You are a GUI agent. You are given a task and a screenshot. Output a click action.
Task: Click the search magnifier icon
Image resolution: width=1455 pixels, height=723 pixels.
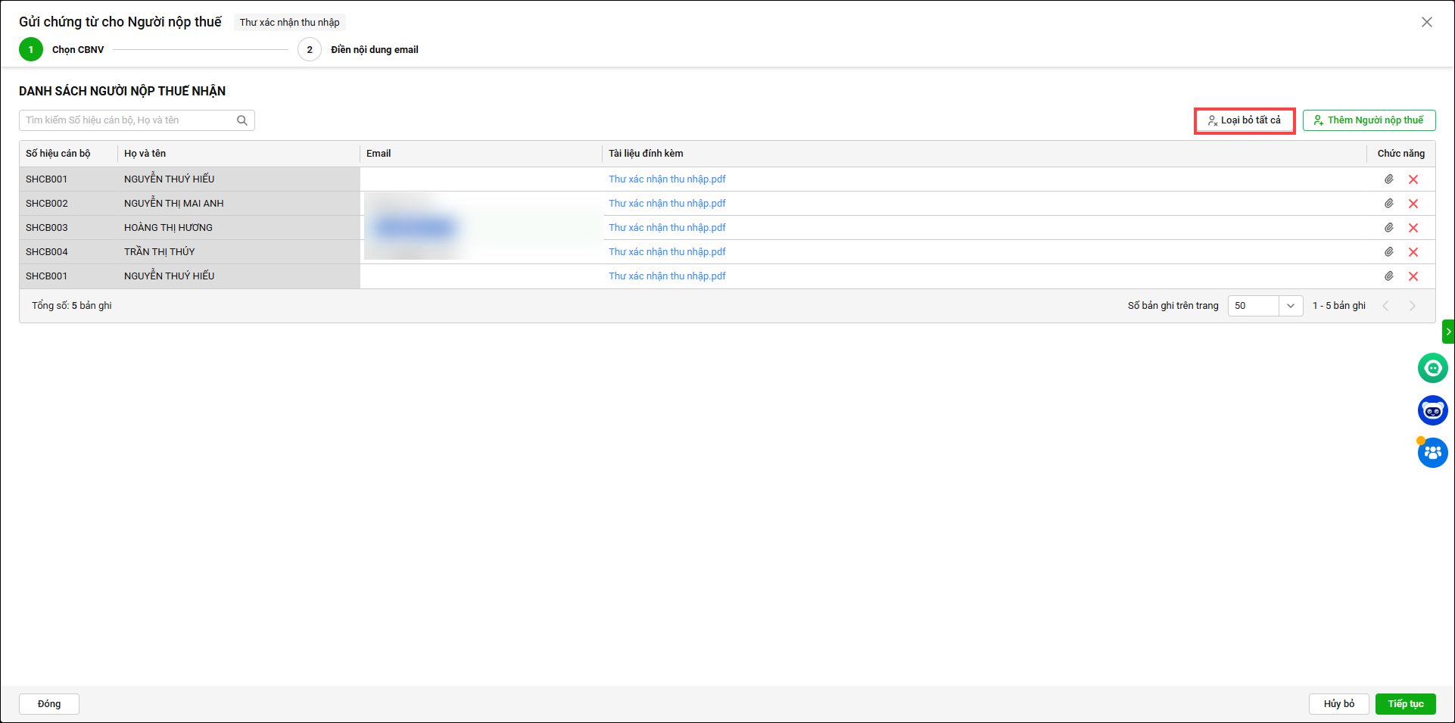[242, 120]
